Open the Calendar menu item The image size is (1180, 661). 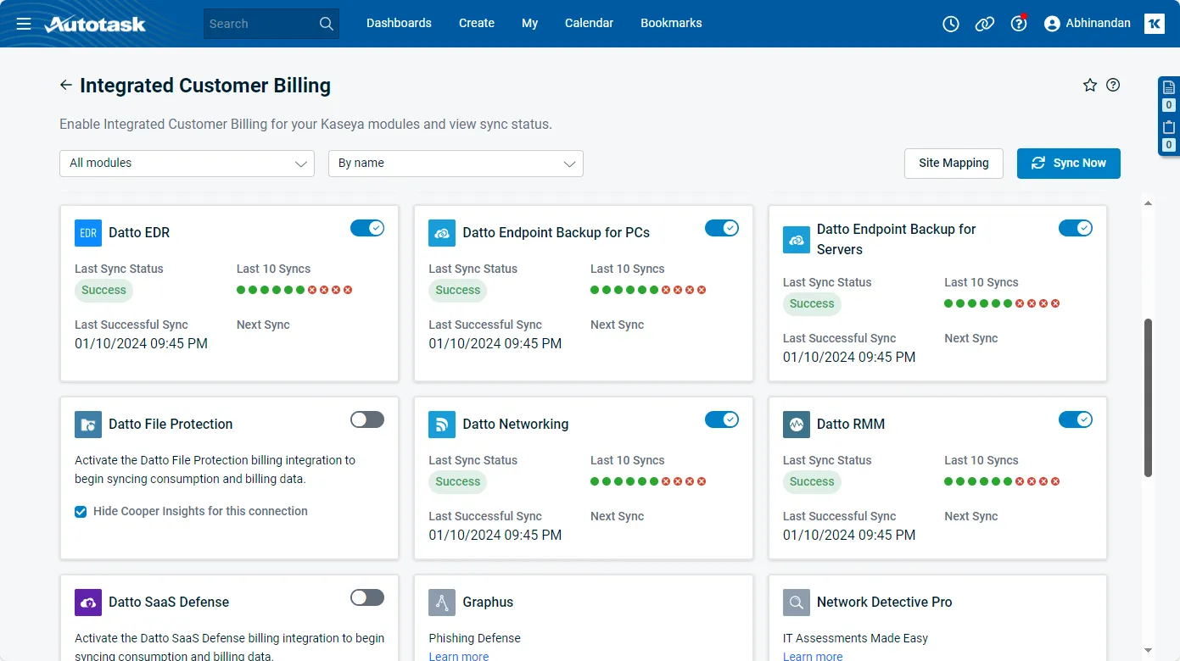click(589, 24)
